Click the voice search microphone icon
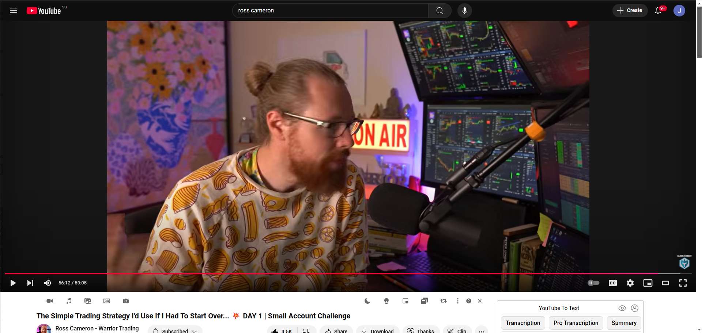The height and width of the screenshot is (333, 702). pyautogui.click(x=464, y=11)
